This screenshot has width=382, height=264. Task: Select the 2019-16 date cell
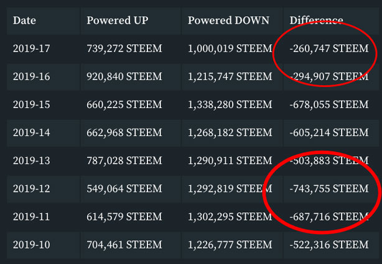(32, 76)
